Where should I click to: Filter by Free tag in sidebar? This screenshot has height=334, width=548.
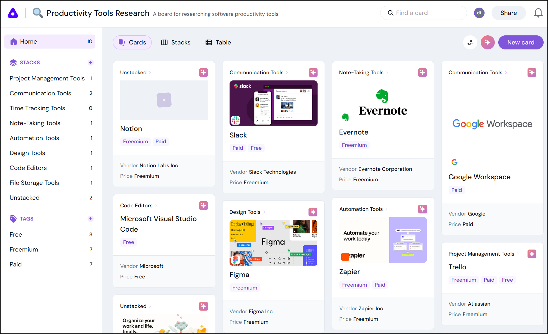pyautogui.click(x=51, y=235)
